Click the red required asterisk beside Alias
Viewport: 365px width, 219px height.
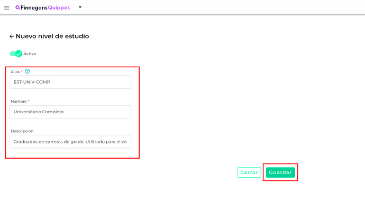[22, 71]
